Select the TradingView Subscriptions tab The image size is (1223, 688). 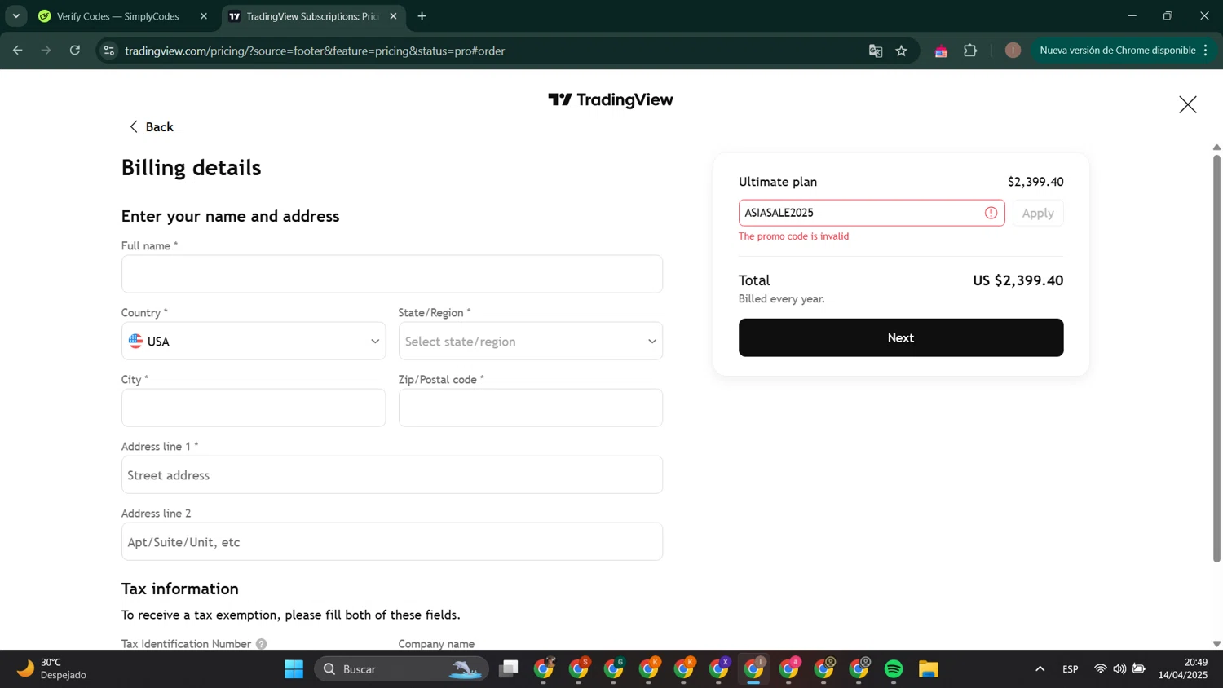coord(313,16)
